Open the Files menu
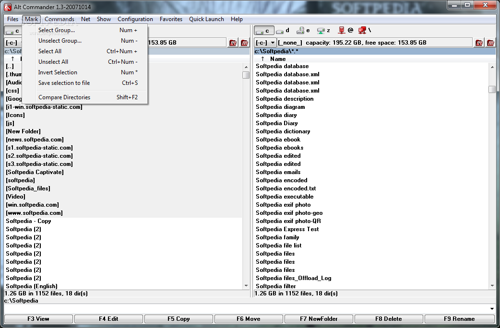Image resolution: width=500 pixels, height=328 pixels. (x=13, y=19)
